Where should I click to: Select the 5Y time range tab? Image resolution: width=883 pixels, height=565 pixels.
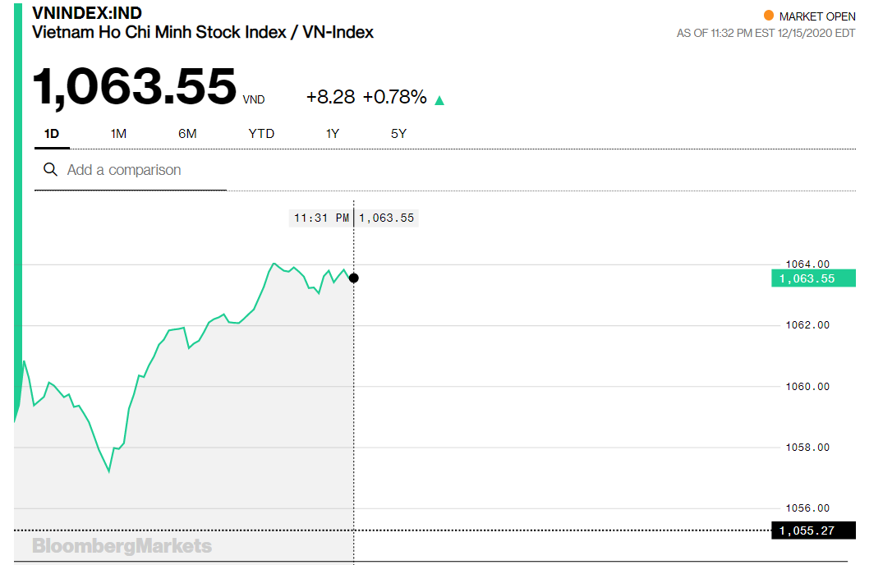398,133
